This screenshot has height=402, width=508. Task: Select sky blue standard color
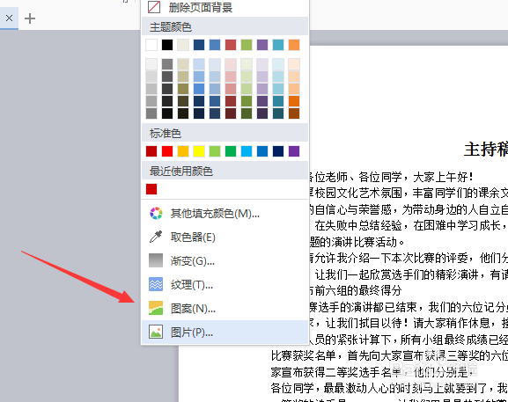[x=247, y=151]
